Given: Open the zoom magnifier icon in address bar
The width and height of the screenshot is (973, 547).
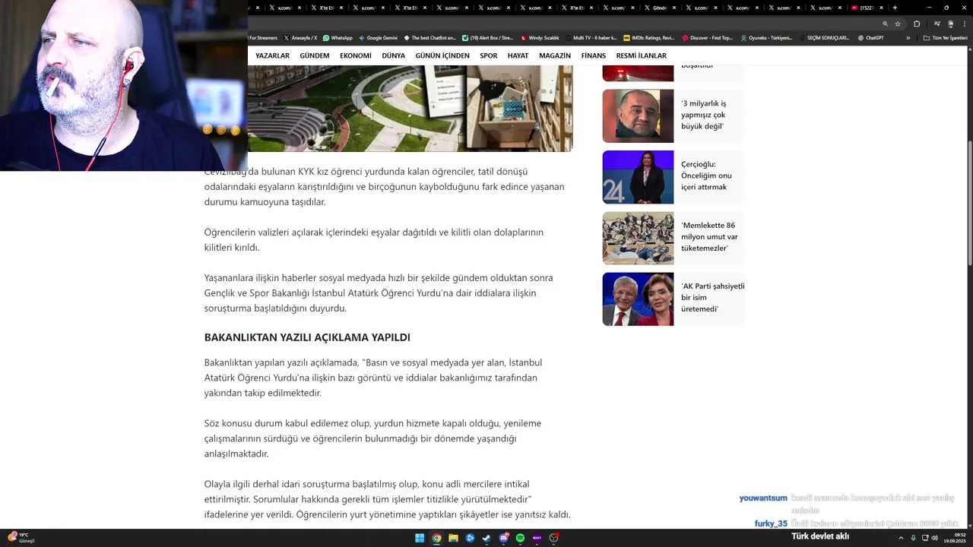Looking at the screenshot, I should coord(885,24).
